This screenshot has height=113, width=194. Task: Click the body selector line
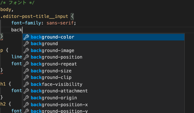pos(7,9)
